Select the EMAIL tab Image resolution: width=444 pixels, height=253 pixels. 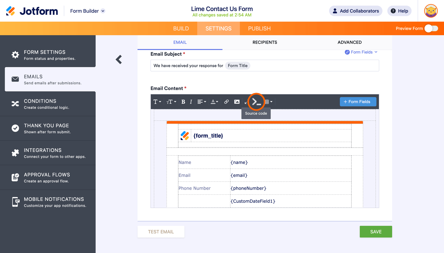(x=180, y=43)
